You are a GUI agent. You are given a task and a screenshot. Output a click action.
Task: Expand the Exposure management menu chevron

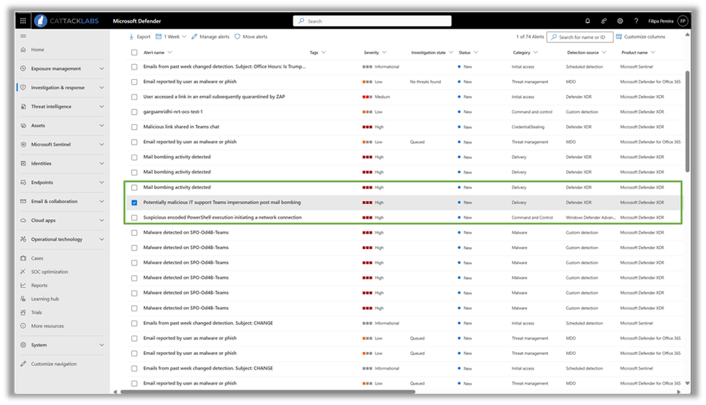click(x=102, y=68)
